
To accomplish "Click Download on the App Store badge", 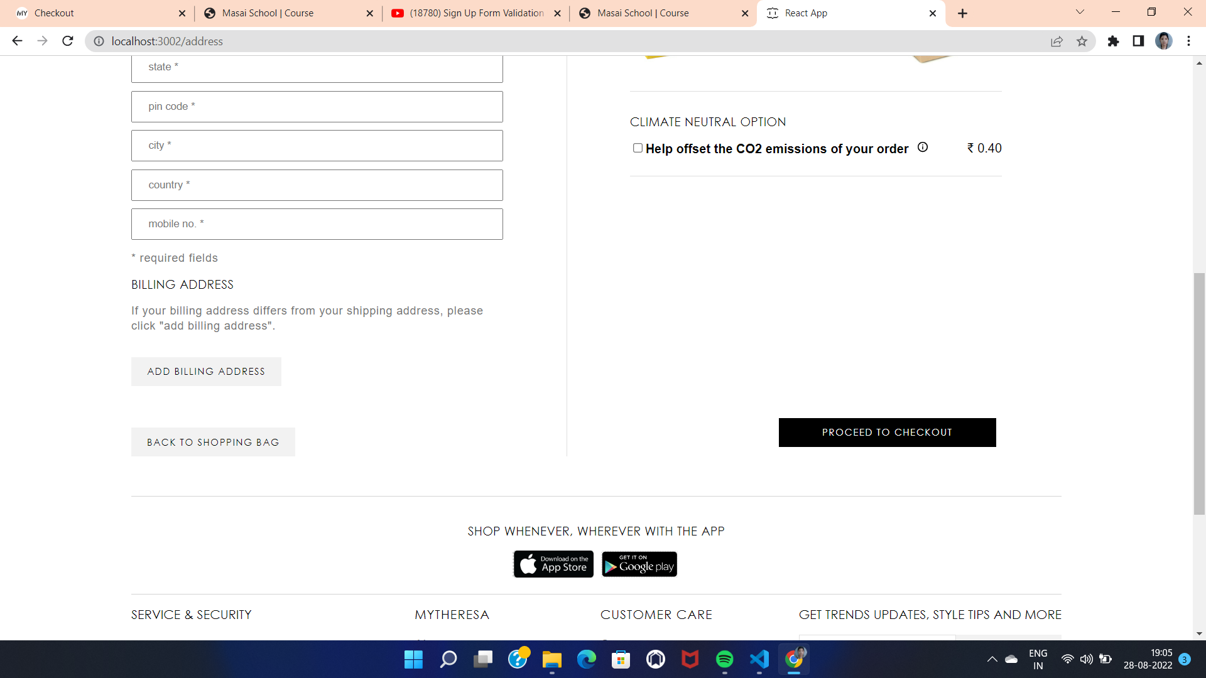I will 553,564.
